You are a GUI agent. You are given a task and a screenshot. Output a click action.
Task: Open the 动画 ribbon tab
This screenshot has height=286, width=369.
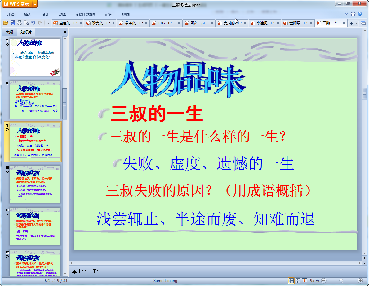[63, 14]
